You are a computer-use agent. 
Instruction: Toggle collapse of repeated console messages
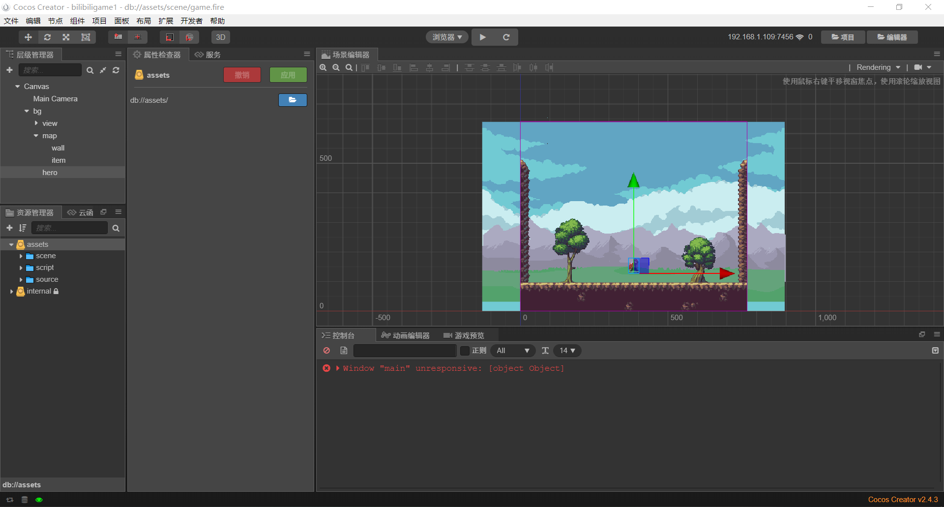click(x=935, y=351)
